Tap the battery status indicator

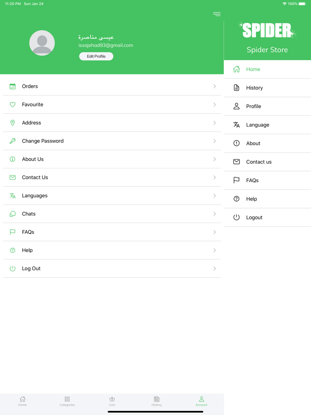302,4
